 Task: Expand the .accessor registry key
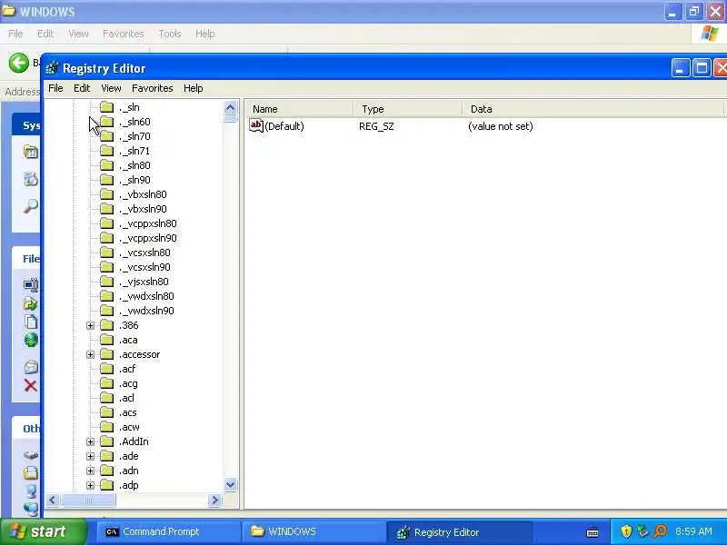click(x=90, y=354)
